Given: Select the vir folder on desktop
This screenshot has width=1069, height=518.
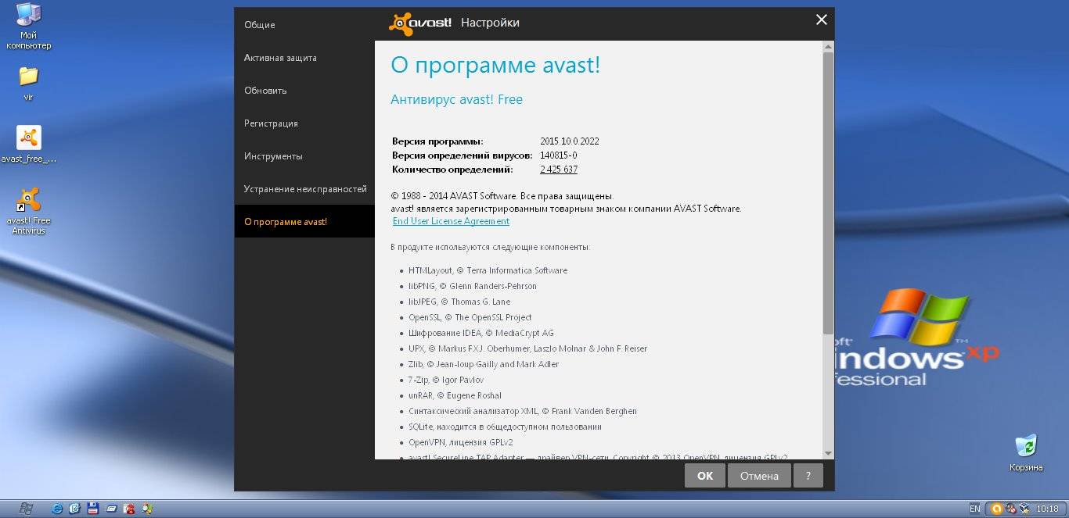Looking at the screenshot, I should (x=28, y=84).
